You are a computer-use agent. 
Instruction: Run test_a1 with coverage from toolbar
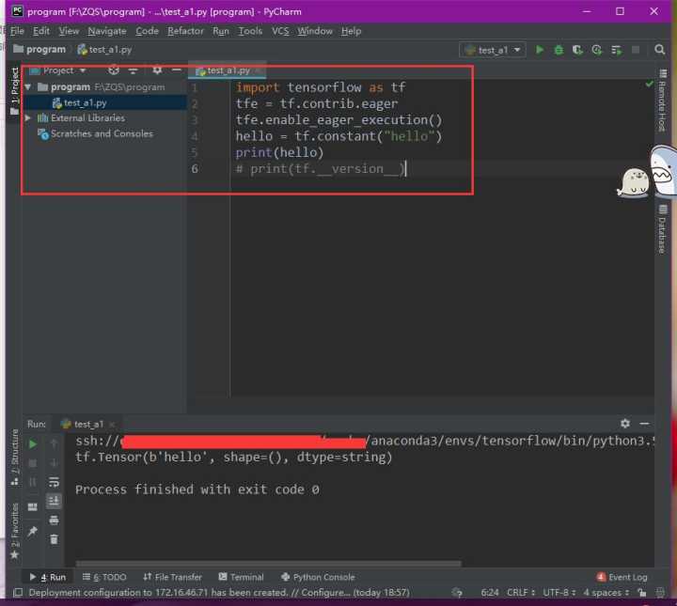click(577, 50)
